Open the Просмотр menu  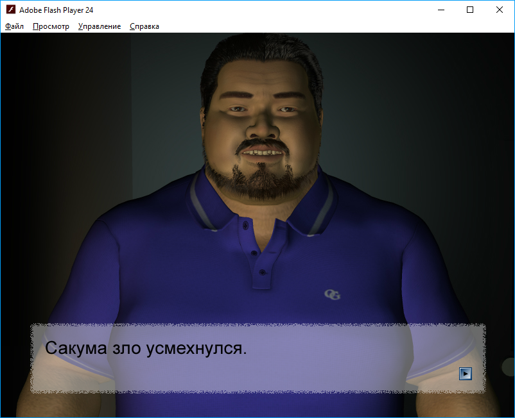[51, 26]
